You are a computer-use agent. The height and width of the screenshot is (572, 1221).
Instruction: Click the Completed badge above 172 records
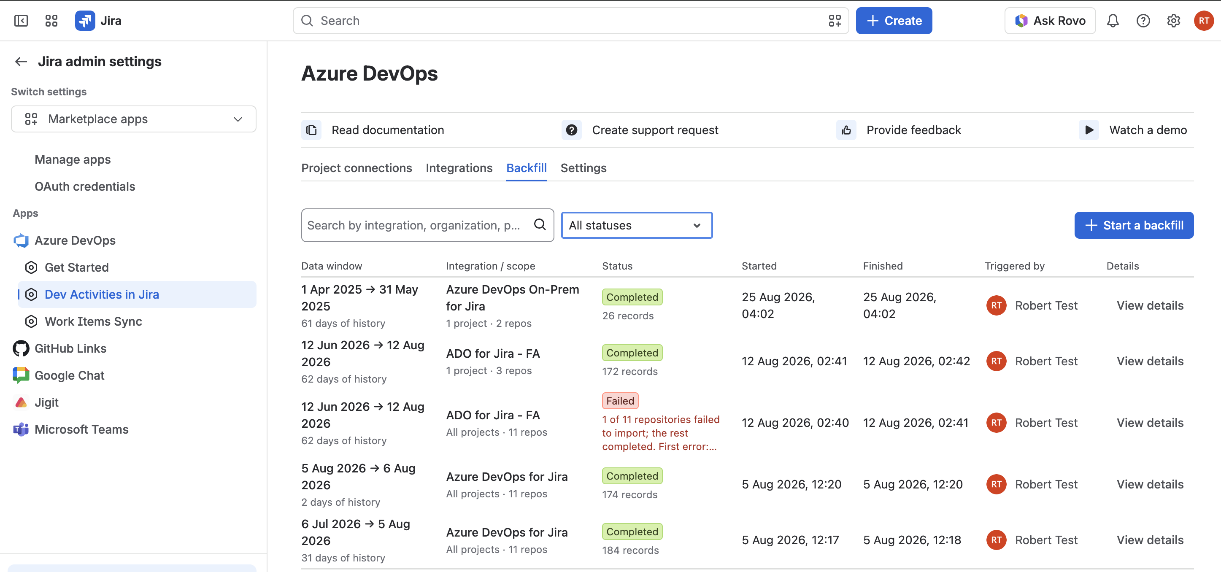coord(632,353)
